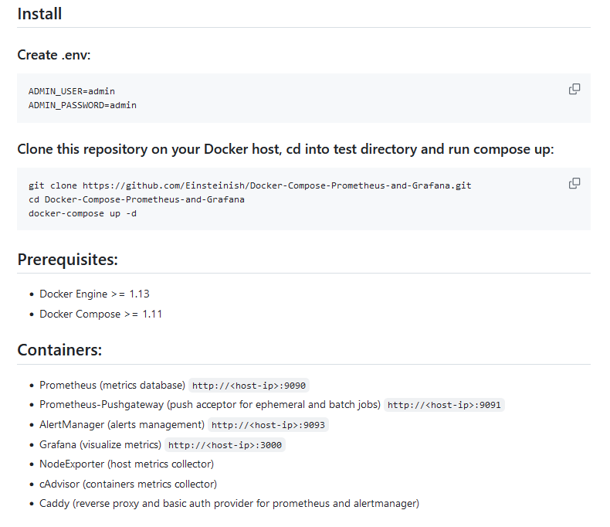Click the 'docker-compose up -d' command

(83, 214)
